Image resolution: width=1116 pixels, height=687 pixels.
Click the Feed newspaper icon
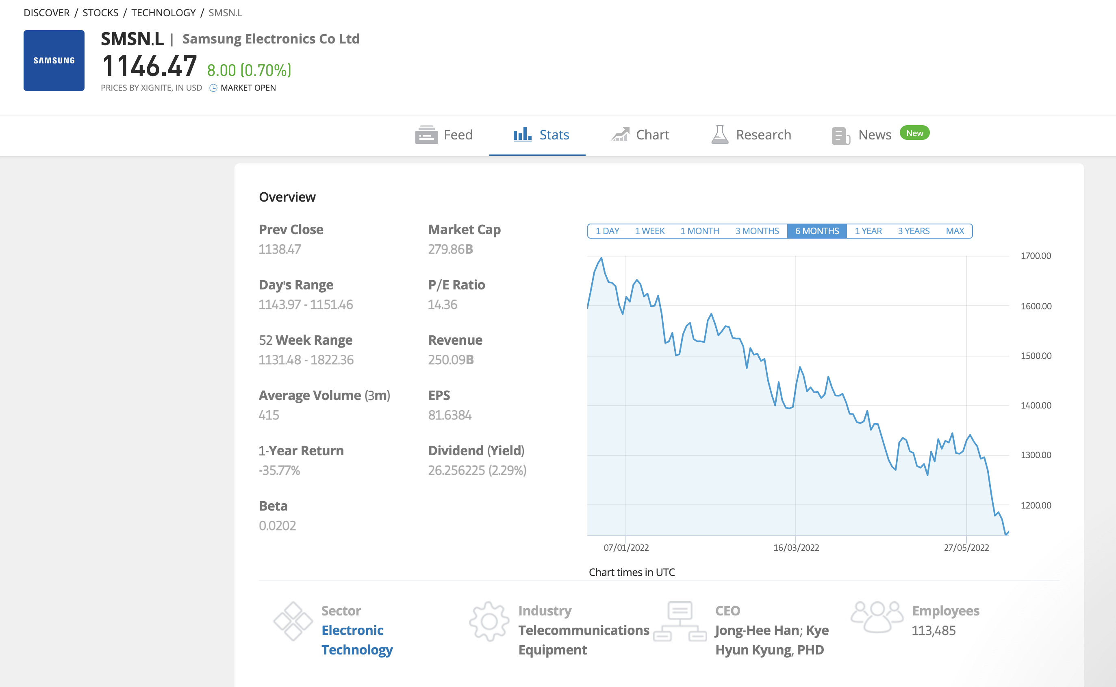426,135
